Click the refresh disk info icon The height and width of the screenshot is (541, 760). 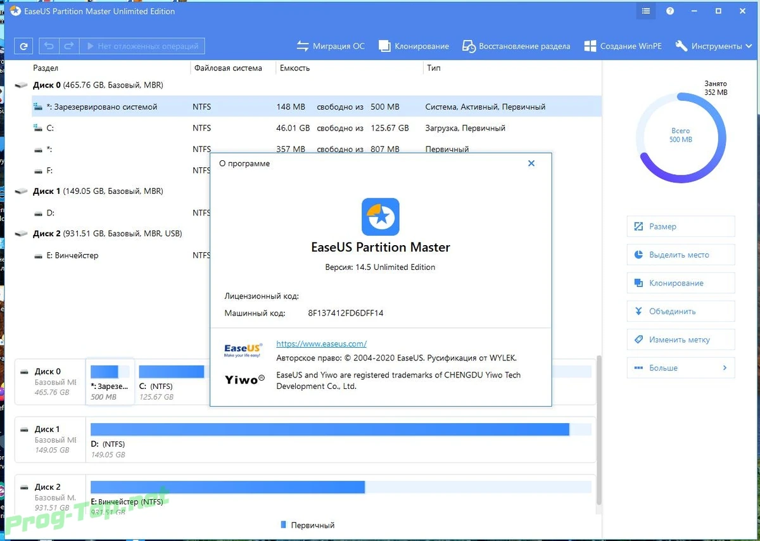click(x=23, y=46)
